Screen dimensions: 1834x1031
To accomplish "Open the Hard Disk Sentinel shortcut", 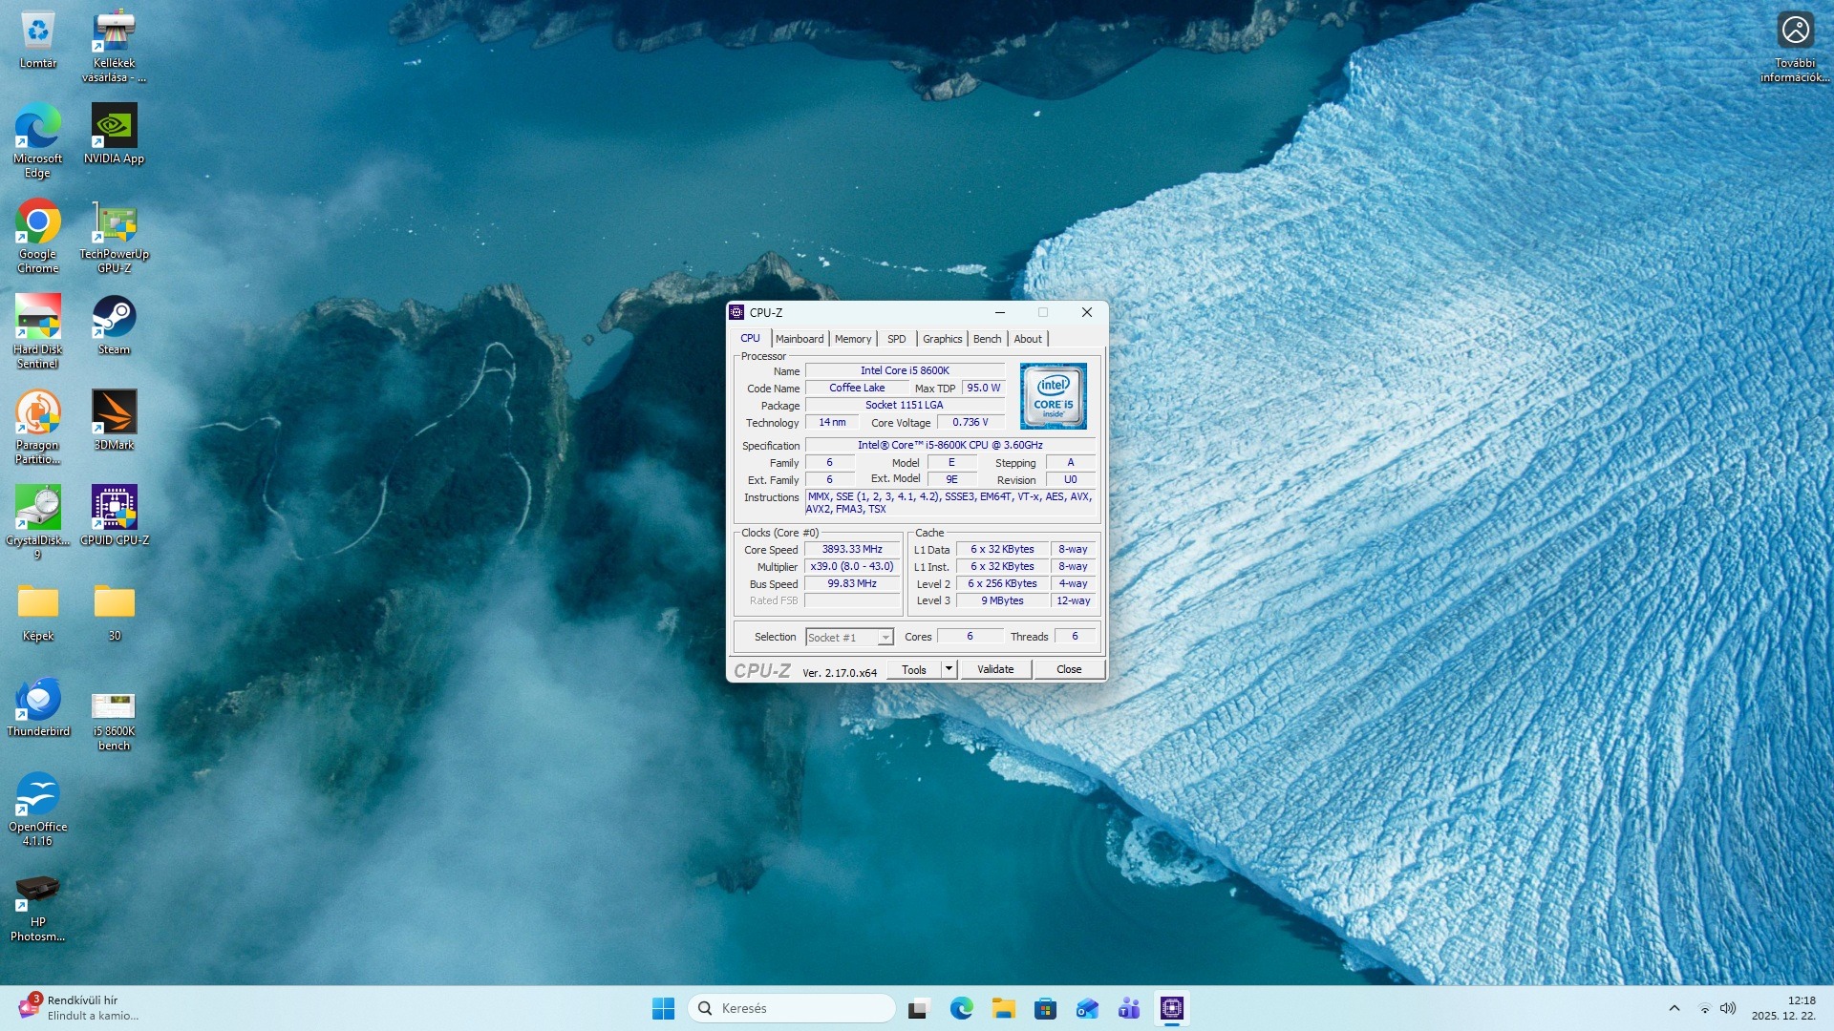I will pos(37,318).
